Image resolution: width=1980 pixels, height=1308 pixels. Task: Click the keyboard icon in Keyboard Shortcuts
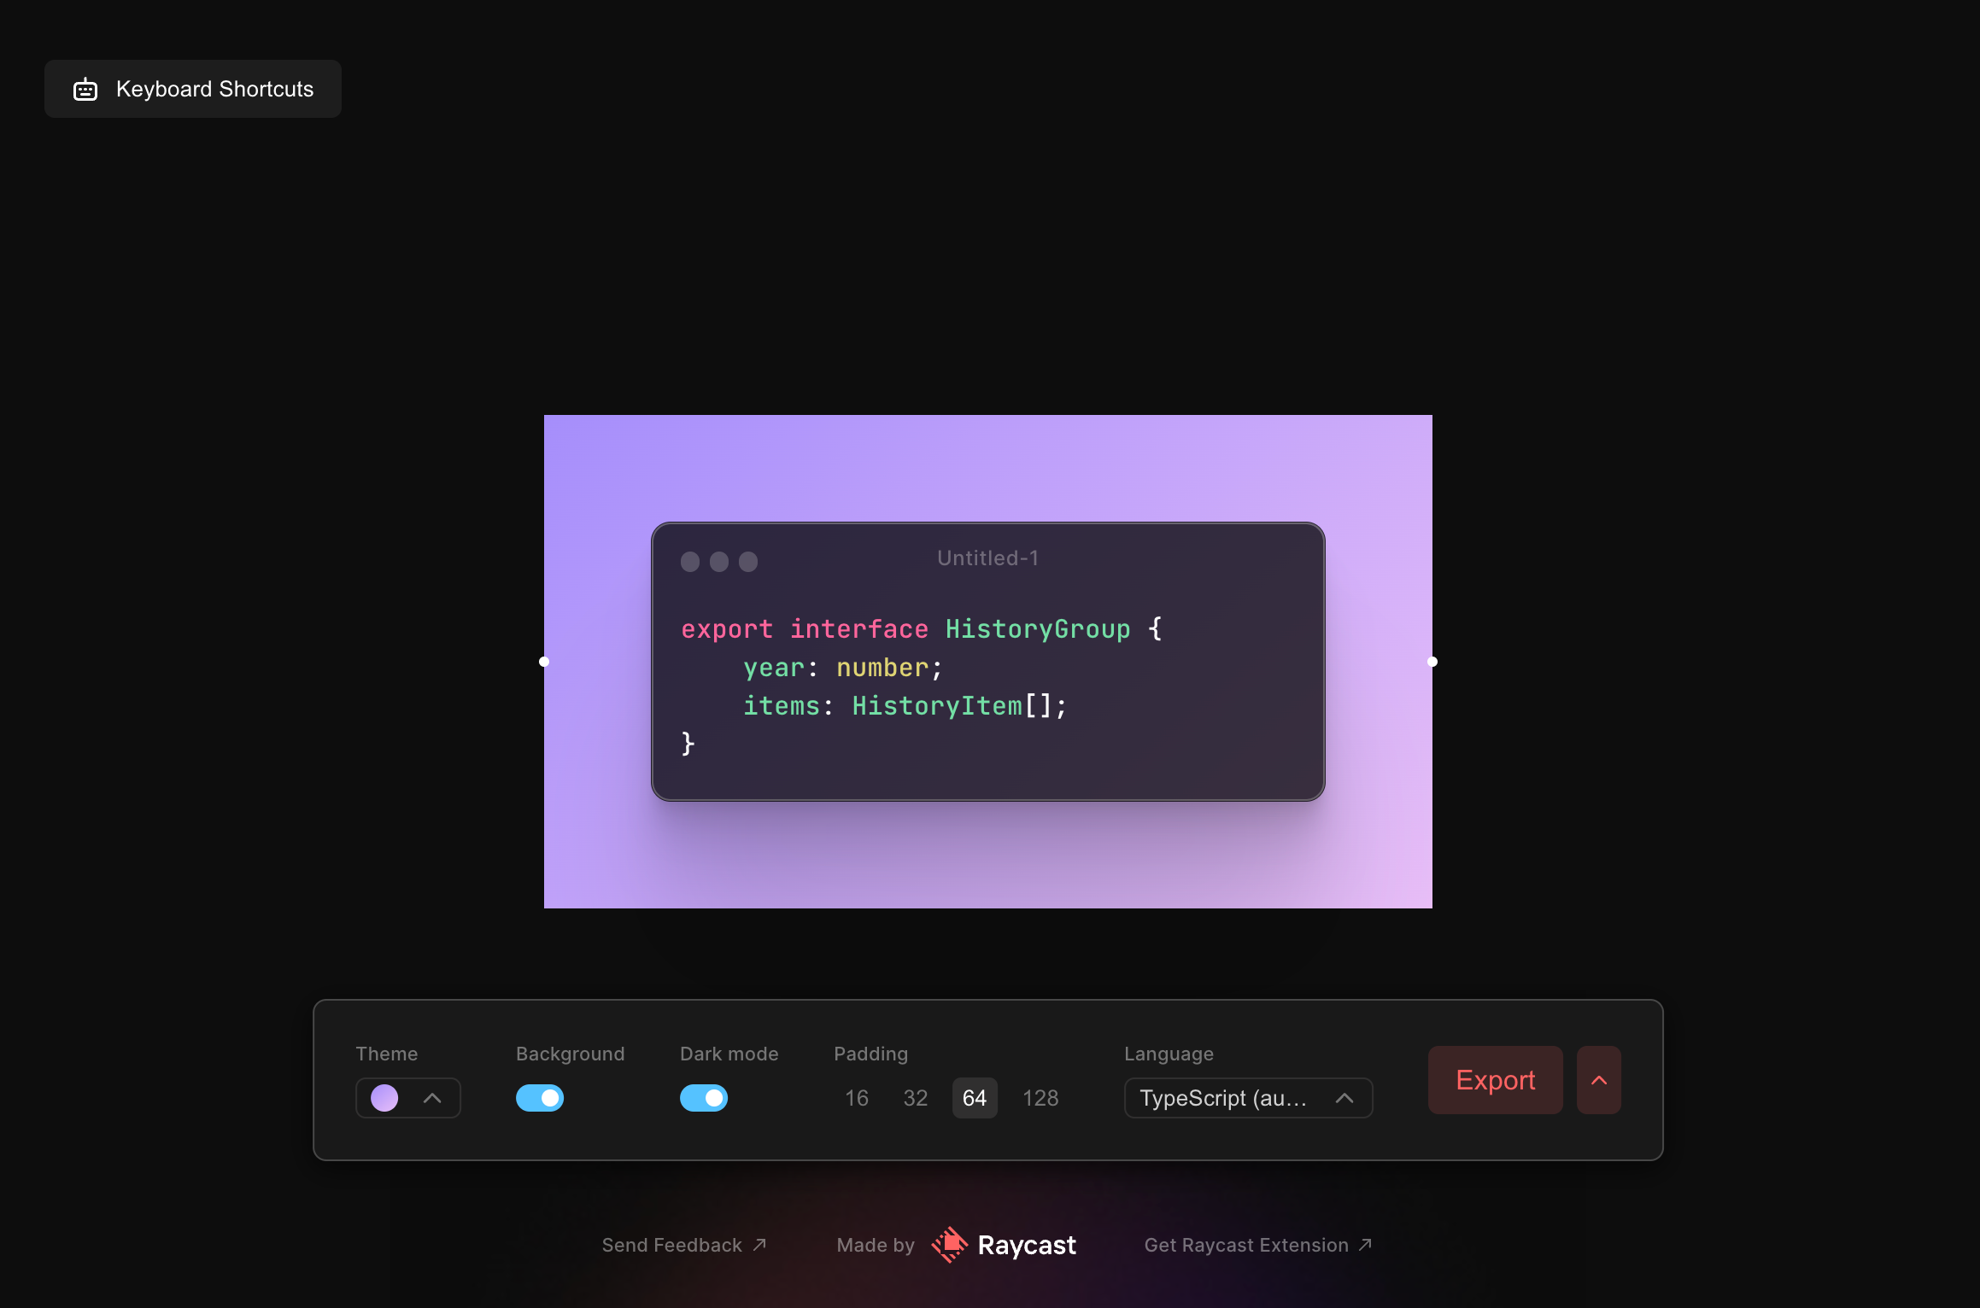85,90
